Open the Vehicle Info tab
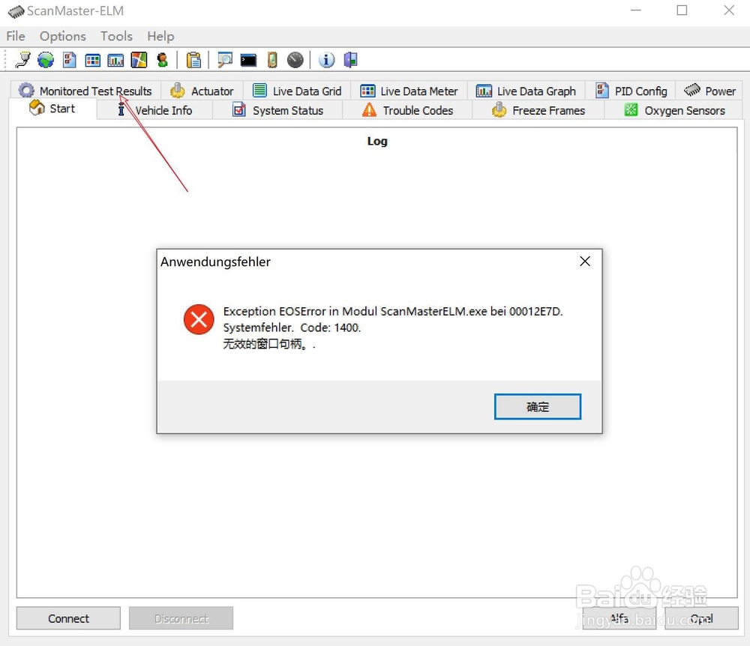Screen dimensions: 750x646 click(x=154, y=110)
